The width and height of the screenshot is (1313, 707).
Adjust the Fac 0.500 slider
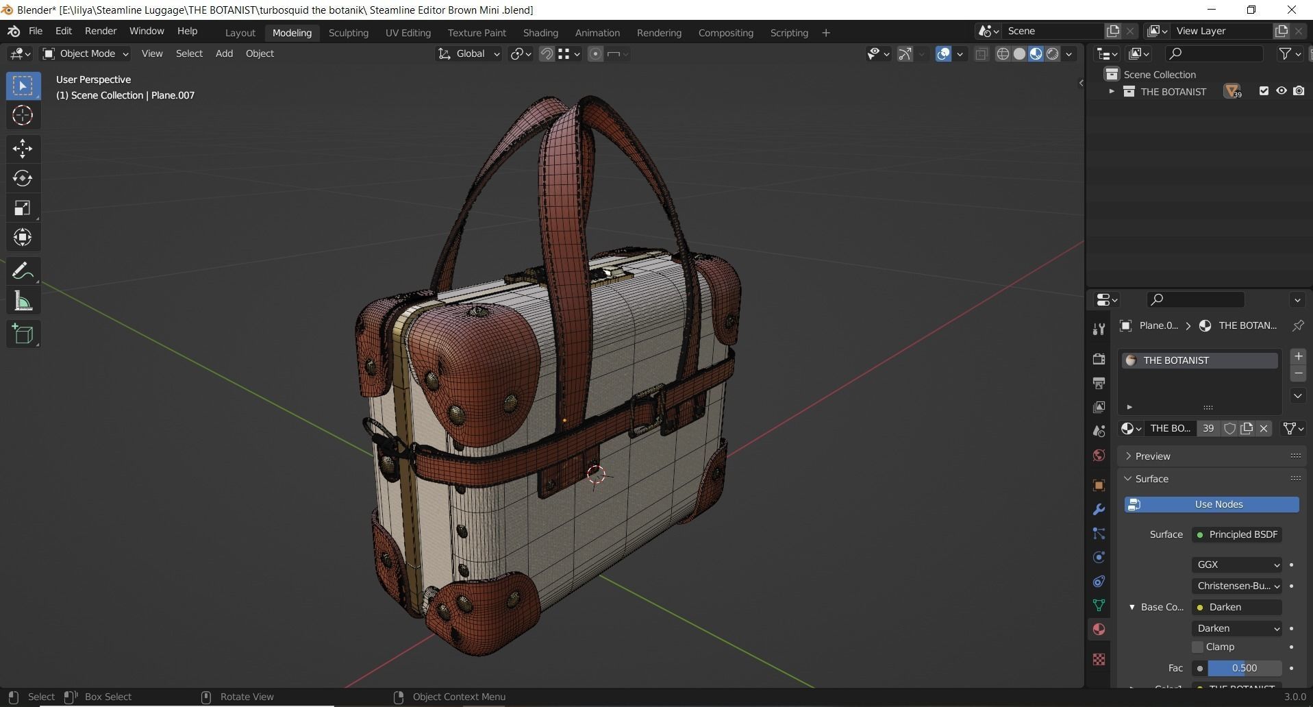point(1244,668)
